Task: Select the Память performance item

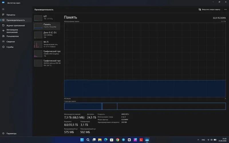Action: pos(47,26)
